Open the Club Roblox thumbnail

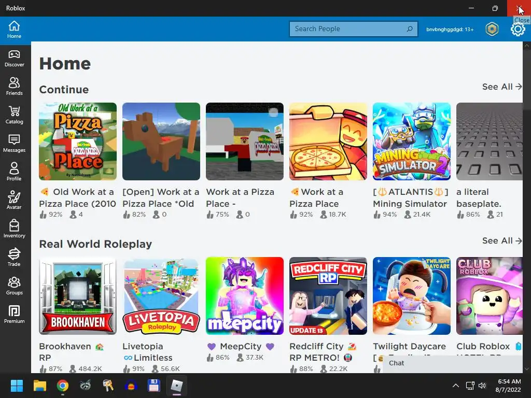[x=490, y=296]
